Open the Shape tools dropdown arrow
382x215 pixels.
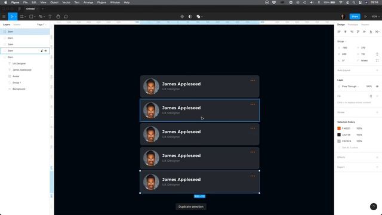tap(35, 17)
